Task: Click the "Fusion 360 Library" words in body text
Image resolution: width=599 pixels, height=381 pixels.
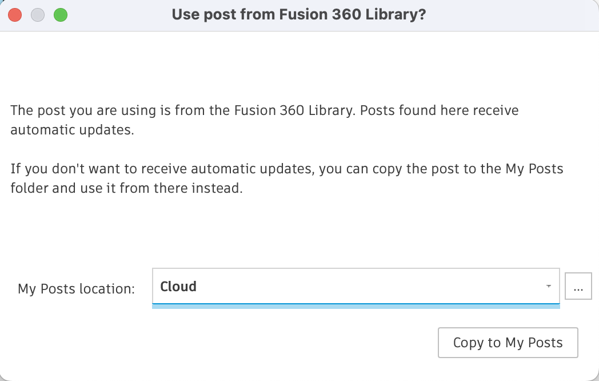Action: (297, 110)
